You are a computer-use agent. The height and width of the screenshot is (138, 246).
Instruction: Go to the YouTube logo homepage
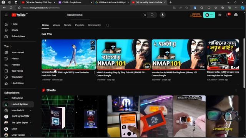(19, 15)
